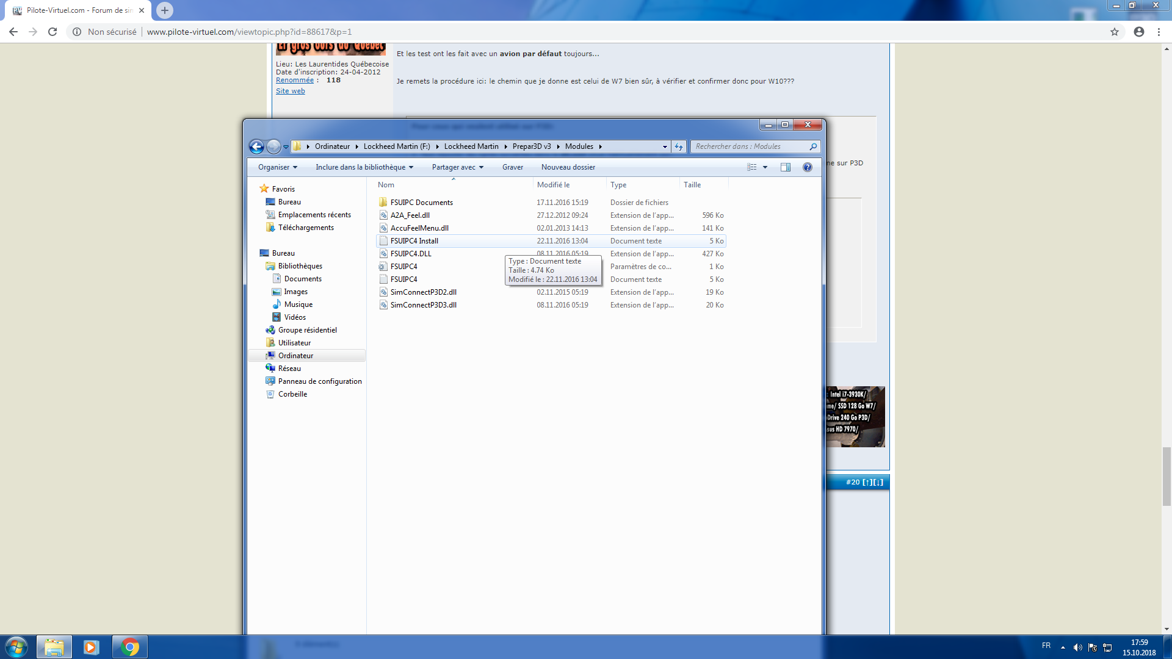The height and width of the screenshot is (659, 1172).
Task: Select FSUIPC4 configuration settings file icon
Action: pyautogui.click(x=383, y=267)
